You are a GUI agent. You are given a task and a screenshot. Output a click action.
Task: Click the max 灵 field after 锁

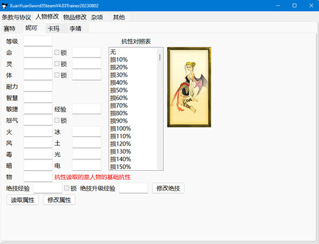coord(87,64)
